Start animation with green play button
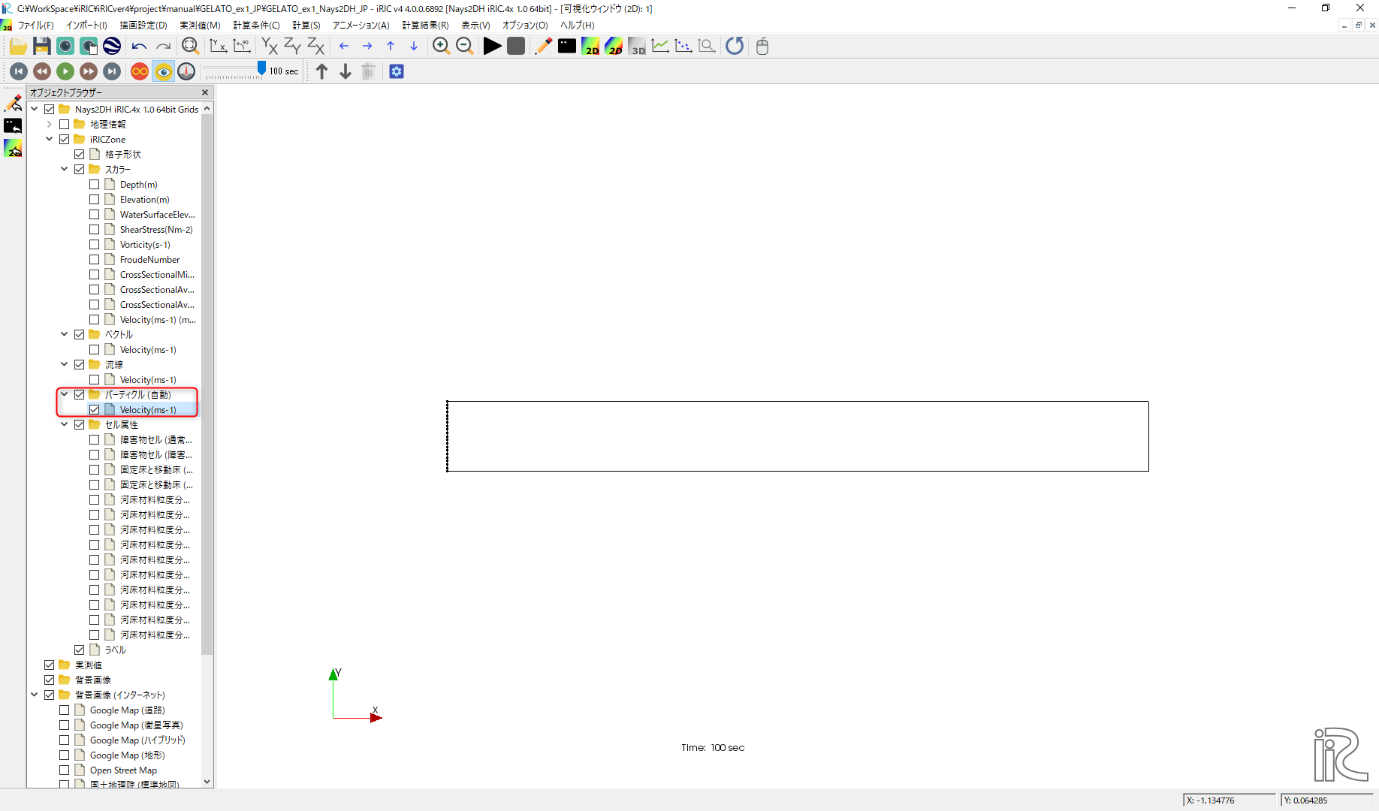This screenshot has width=1379, height=811. (65, 71)
